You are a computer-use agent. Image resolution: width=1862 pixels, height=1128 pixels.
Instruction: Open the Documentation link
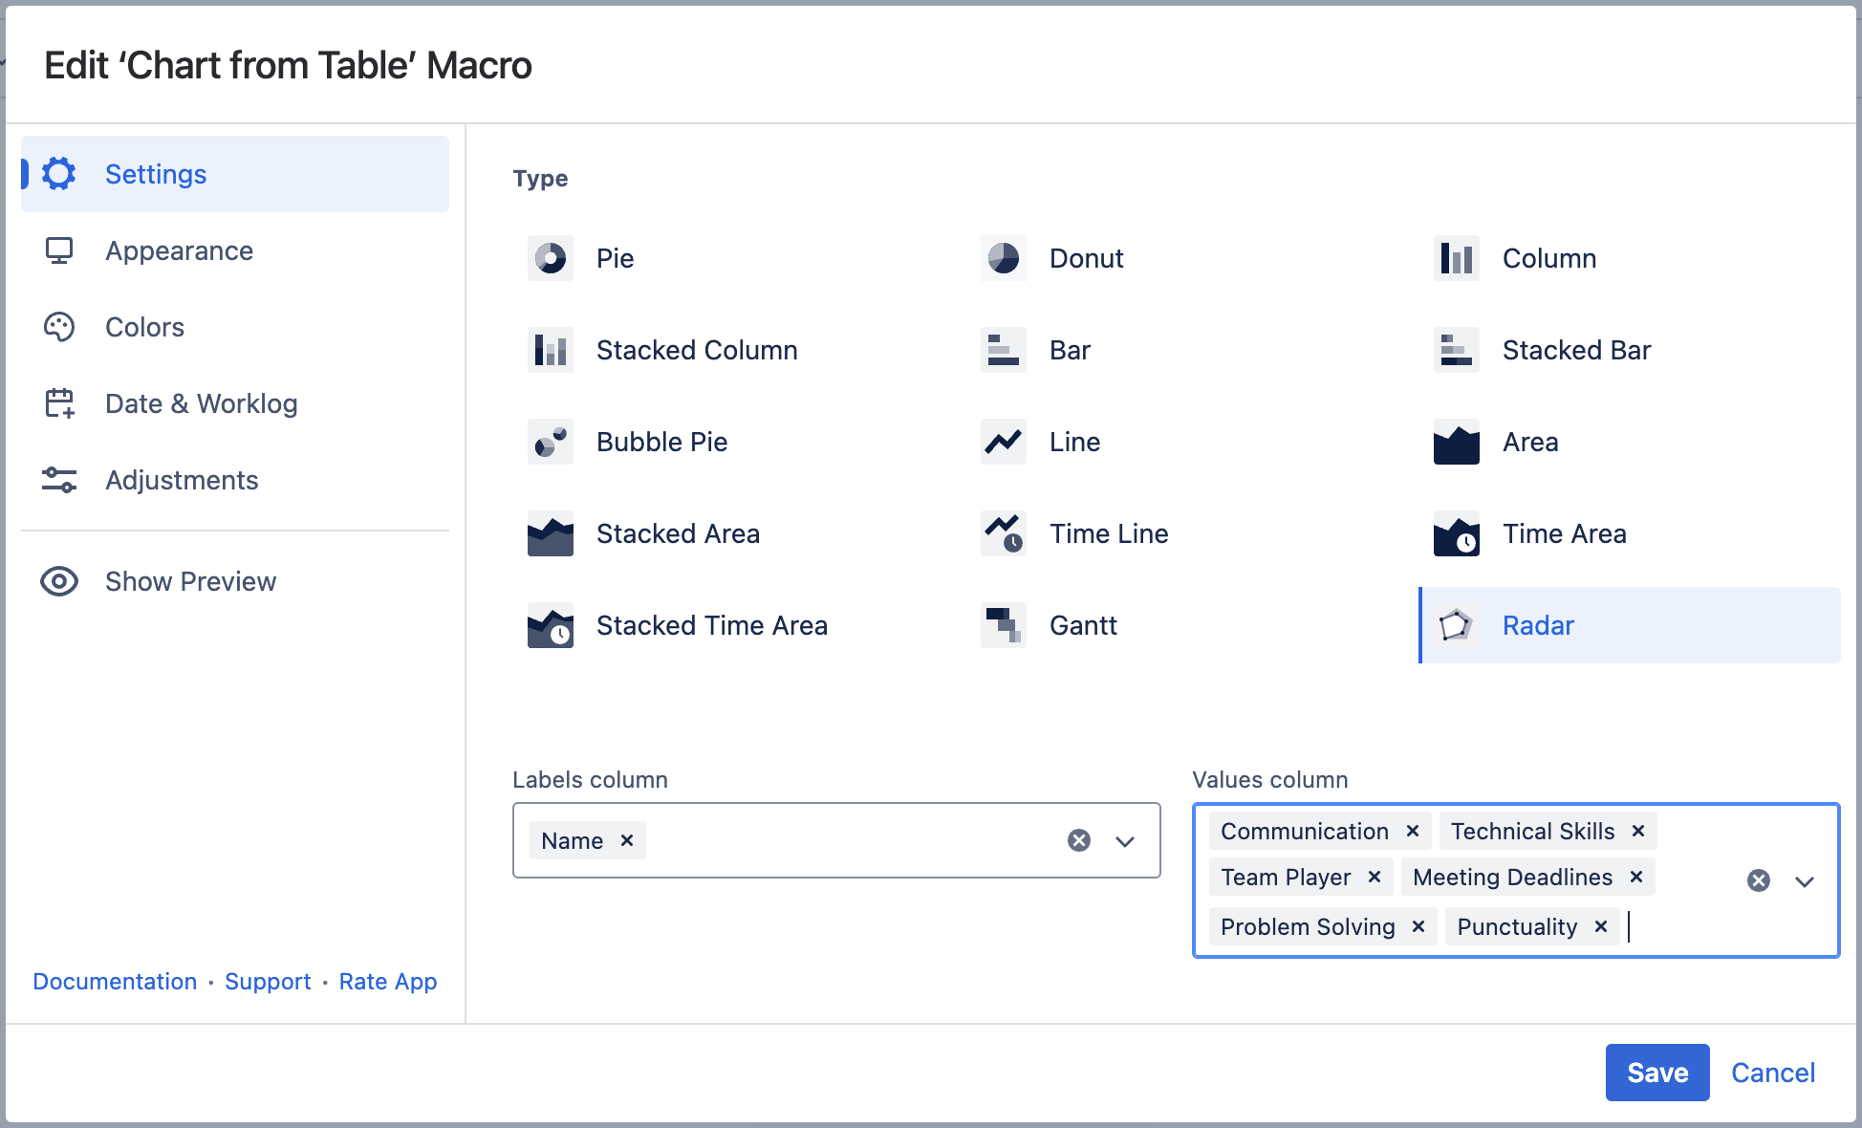pyautogui.click(x=115, y=982)
